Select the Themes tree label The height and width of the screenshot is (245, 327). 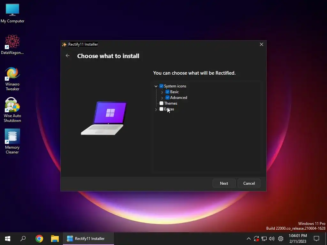[171, 103]
